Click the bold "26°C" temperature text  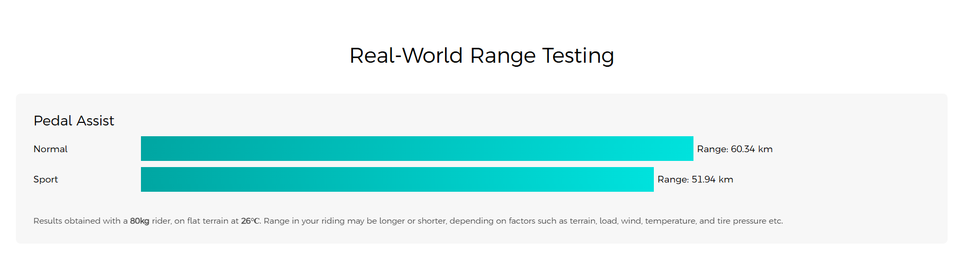(251, 221)
